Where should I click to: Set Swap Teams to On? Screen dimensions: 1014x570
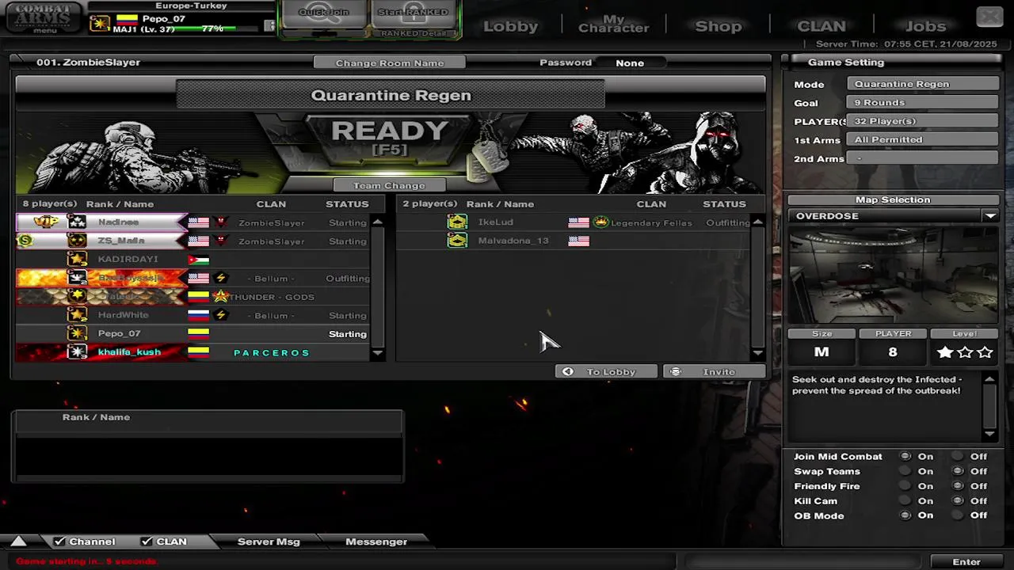tap(905, 471)
